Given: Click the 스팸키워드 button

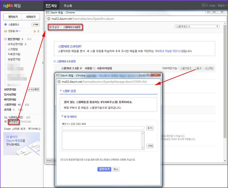Looking at the screenshot, I should 186,68.
